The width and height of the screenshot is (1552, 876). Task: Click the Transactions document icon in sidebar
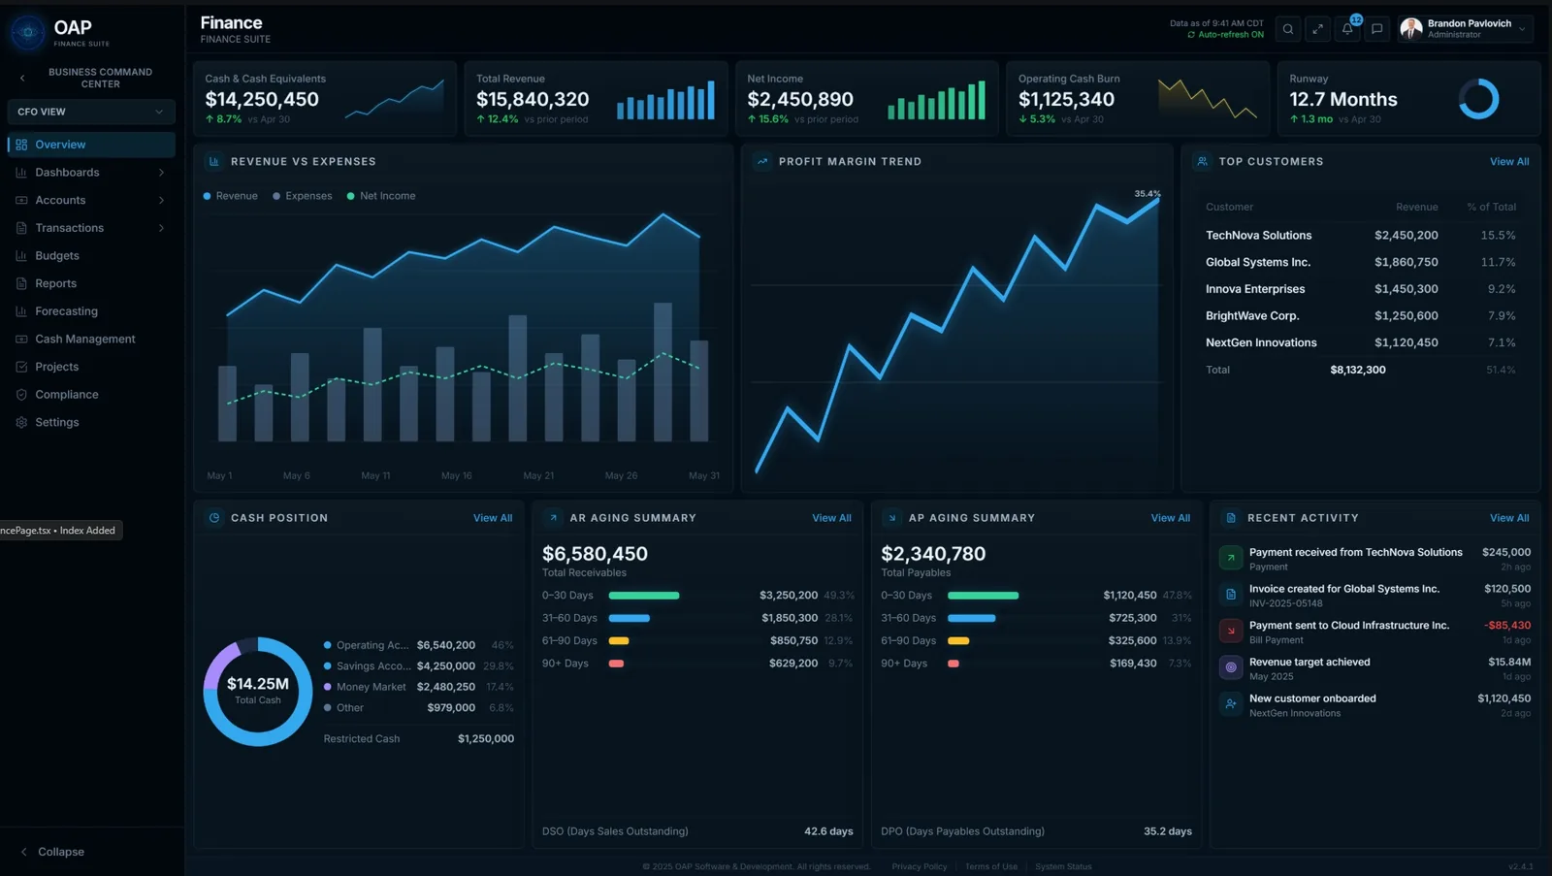pos(21,228)
